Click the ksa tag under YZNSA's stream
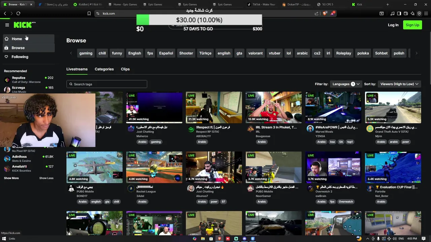Screen dimensions: 431x242 coord(332,142)
